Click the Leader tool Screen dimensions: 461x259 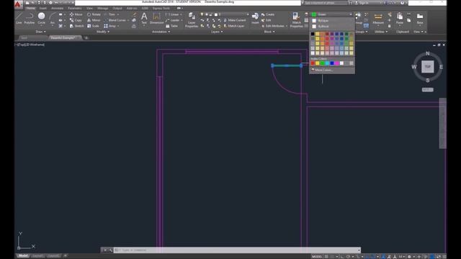pyautogui.click(x=173, y=20)
